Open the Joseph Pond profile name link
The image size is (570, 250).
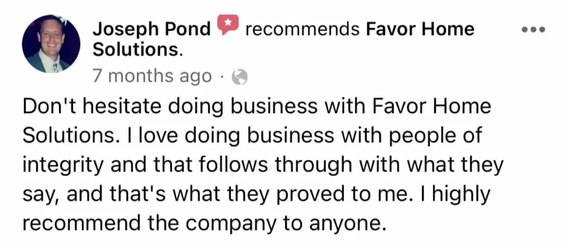pyautogui.click(x=151, y=30)
